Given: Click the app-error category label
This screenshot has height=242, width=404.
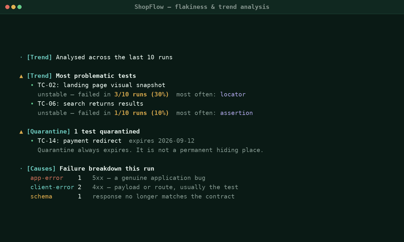Looking at the screenshot, I should point(46,178).
